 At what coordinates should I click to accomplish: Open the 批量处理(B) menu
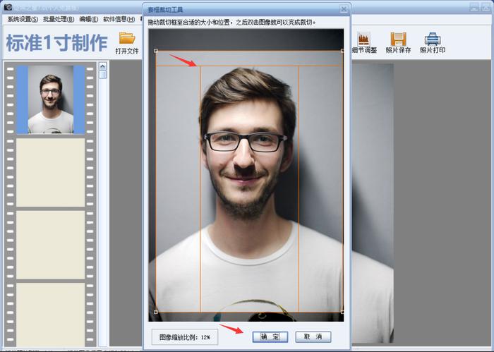coord(59,19)
